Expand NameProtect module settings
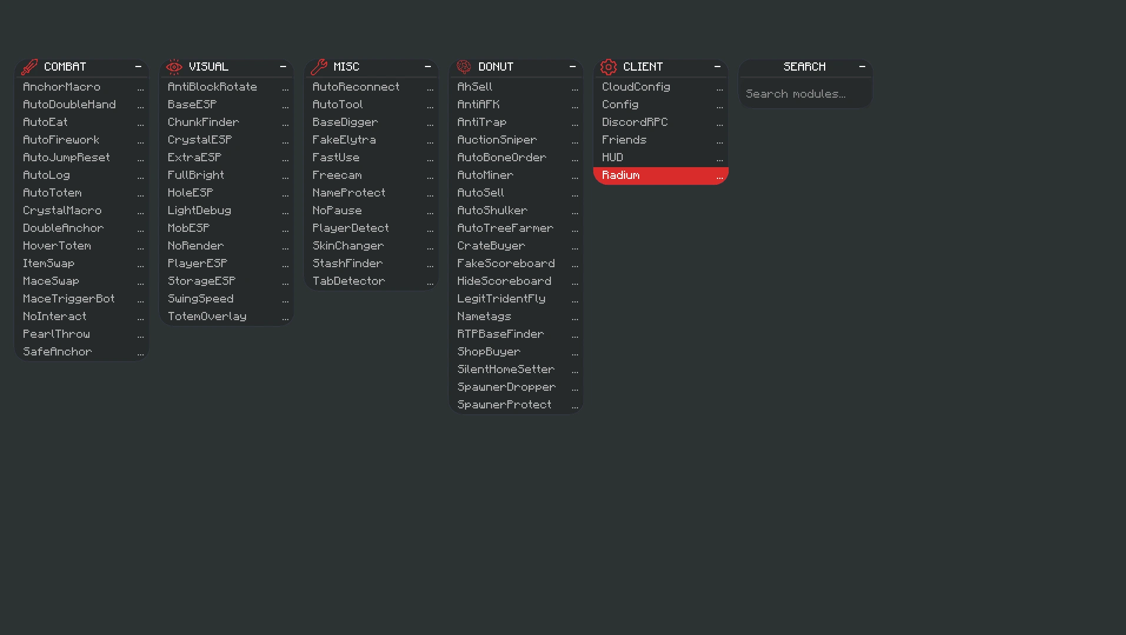The width and height of the screenshot is (1126, 635). [x=430, y=194]
